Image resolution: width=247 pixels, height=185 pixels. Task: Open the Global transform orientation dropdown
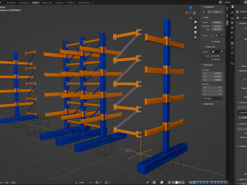(x=82, y=182)
